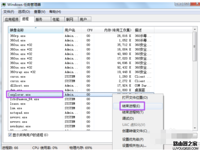Select the nvxdsync.exe process row
The width and height of the screenshot is (200, 152).
[61, 126]
